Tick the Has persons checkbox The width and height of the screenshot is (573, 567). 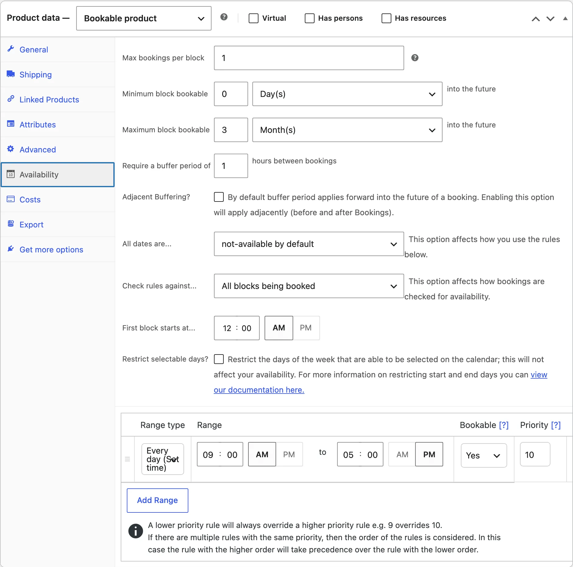point(309,18)
